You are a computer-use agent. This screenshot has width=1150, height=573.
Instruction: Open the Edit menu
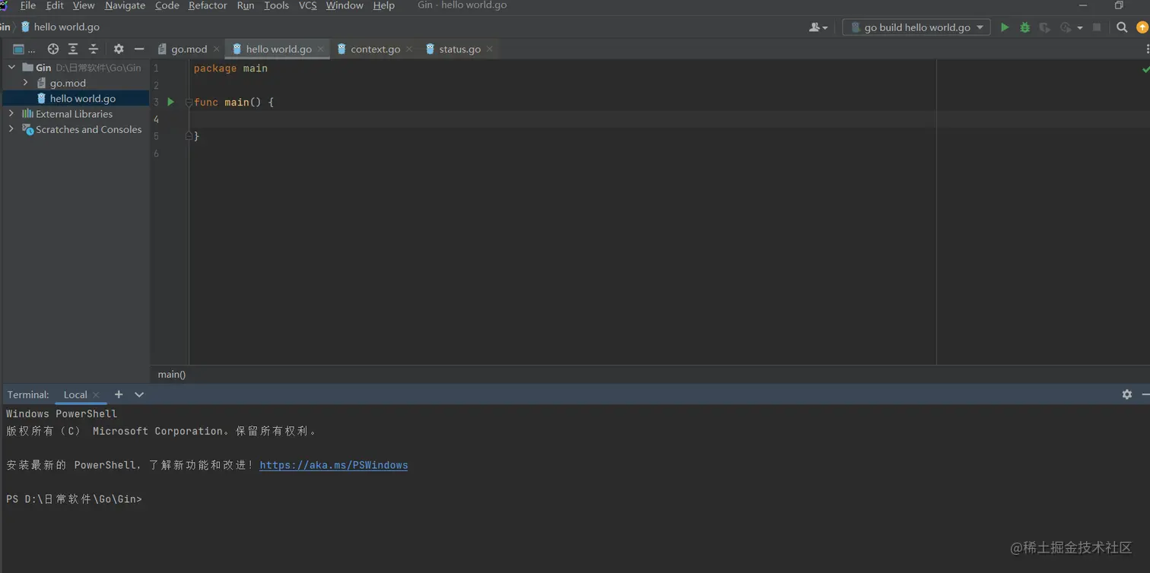(x=55, y=5)
